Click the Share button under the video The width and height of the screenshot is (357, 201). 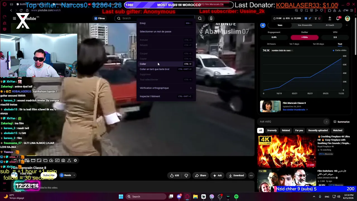pos(201,176)
